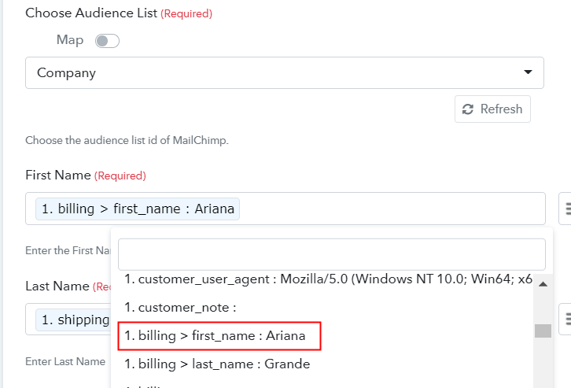Click the caret arrow beside Company
This screenshot has width=571, height=388.
pos(528,73)
